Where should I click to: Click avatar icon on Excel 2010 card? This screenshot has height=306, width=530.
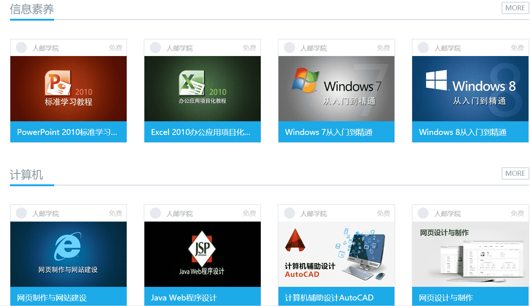pos(155,48)
